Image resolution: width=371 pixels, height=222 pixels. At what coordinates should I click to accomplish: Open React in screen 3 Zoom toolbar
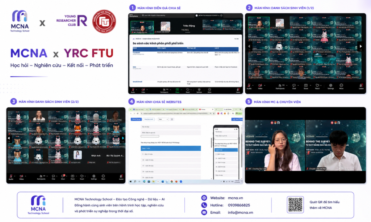(82, 177)
